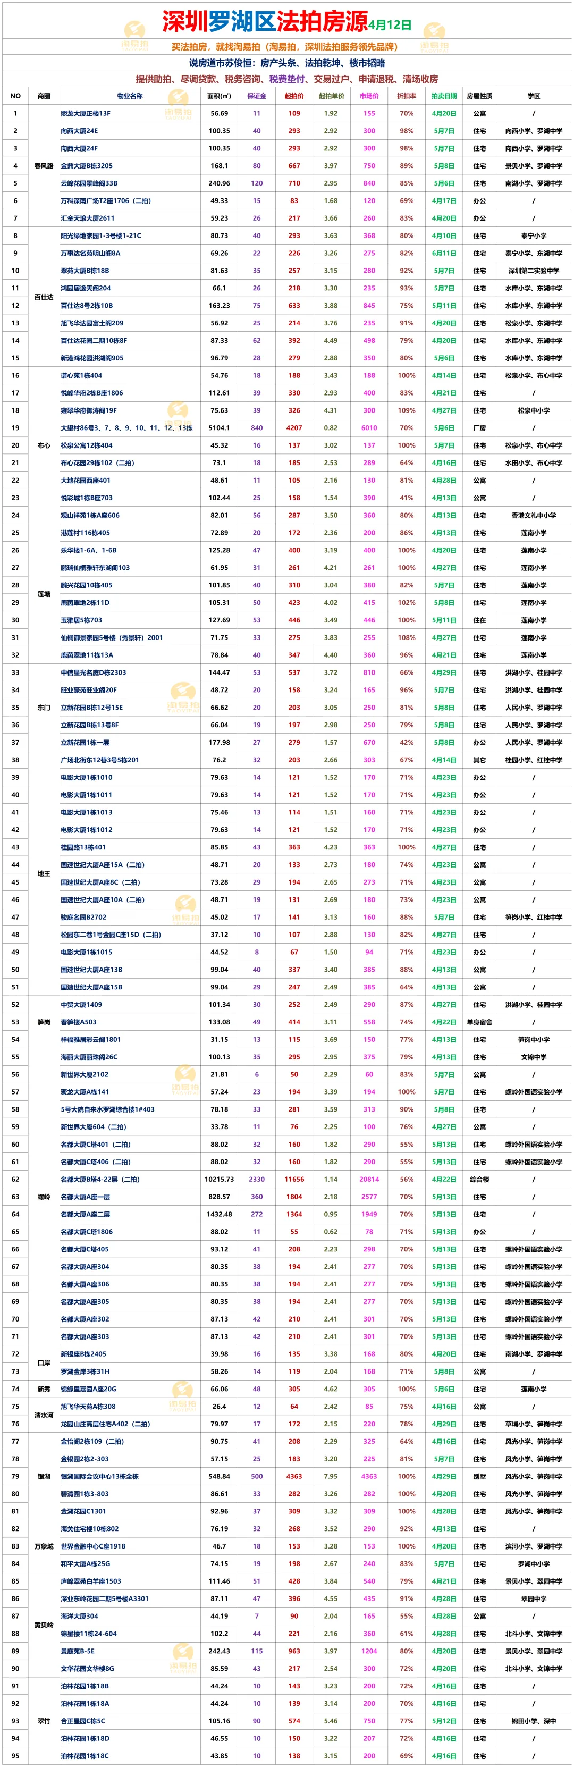Select the 起拍价 column header
This screenshot has width=574, height=1767.
click(x=294, y=96)
